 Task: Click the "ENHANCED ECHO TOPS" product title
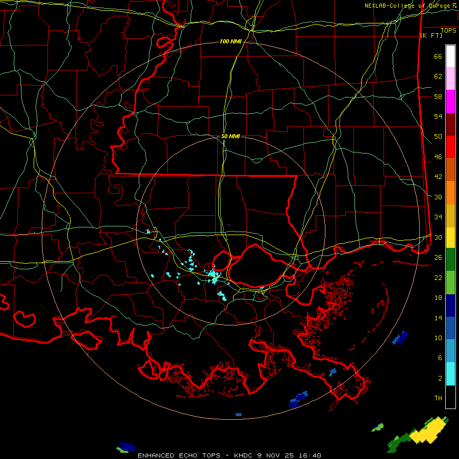coord(179,455)
